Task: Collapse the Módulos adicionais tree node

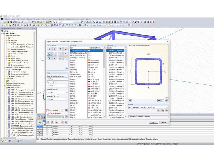Action: click(5, 88)
